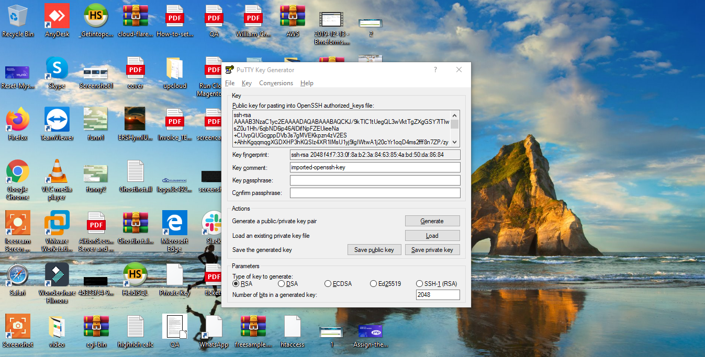Screen dimensions: 705x357
Task: Open the HeidiSQL desktop shortcut
Action: click(x=135, y=275)
